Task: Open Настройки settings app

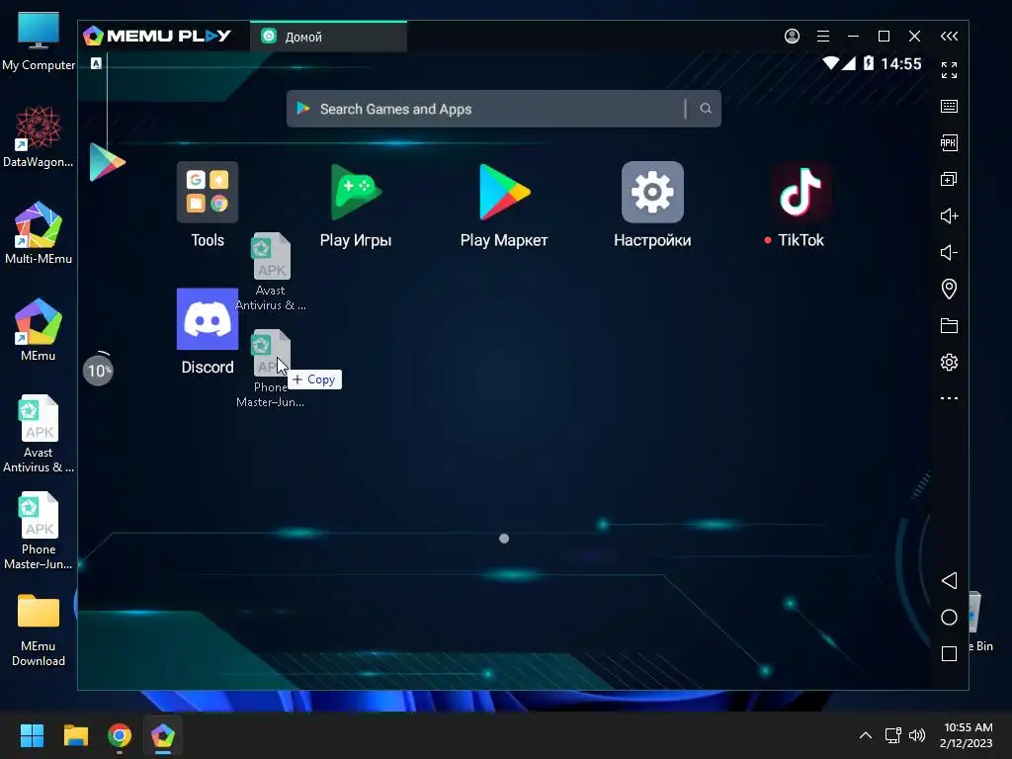Action: (x=652, y=193)
